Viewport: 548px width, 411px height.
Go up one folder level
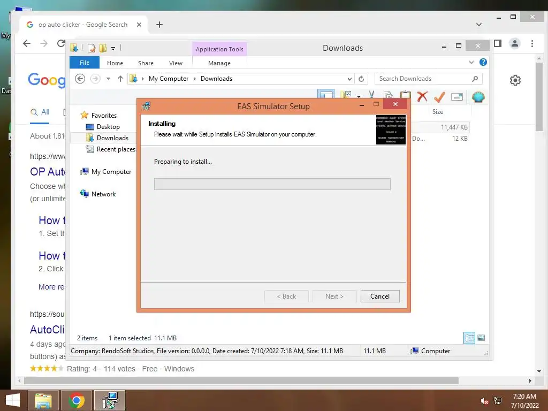pos(120,79)
